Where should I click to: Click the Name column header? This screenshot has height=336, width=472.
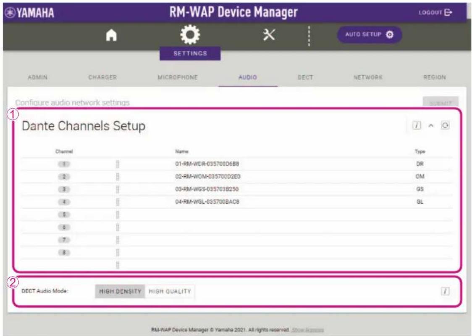pyautogui.click(x=182, y=151)
